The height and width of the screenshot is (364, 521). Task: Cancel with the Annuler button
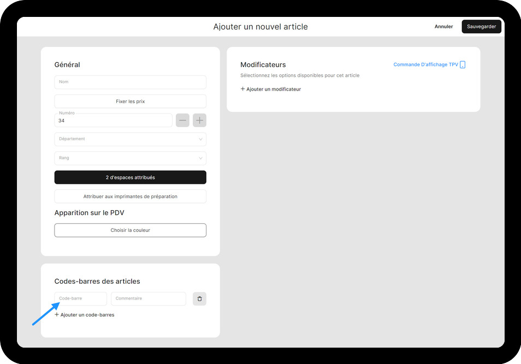tap(443, 27)
